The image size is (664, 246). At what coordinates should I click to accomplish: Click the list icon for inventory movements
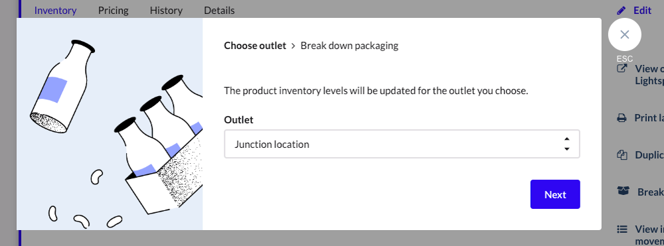(x=622, y=229)
